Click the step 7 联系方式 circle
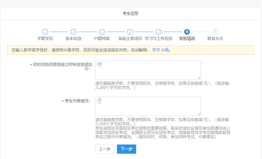 (215, 32)
